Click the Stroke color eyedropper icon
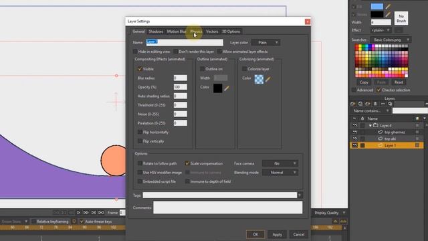 coord(388,14)
